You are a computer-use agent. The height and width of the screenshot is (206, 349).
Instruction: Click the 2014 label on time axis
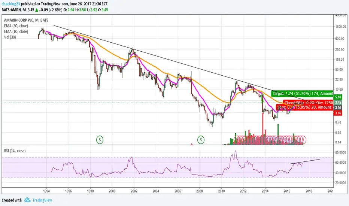pyautogui.click(x=265, y=191)
